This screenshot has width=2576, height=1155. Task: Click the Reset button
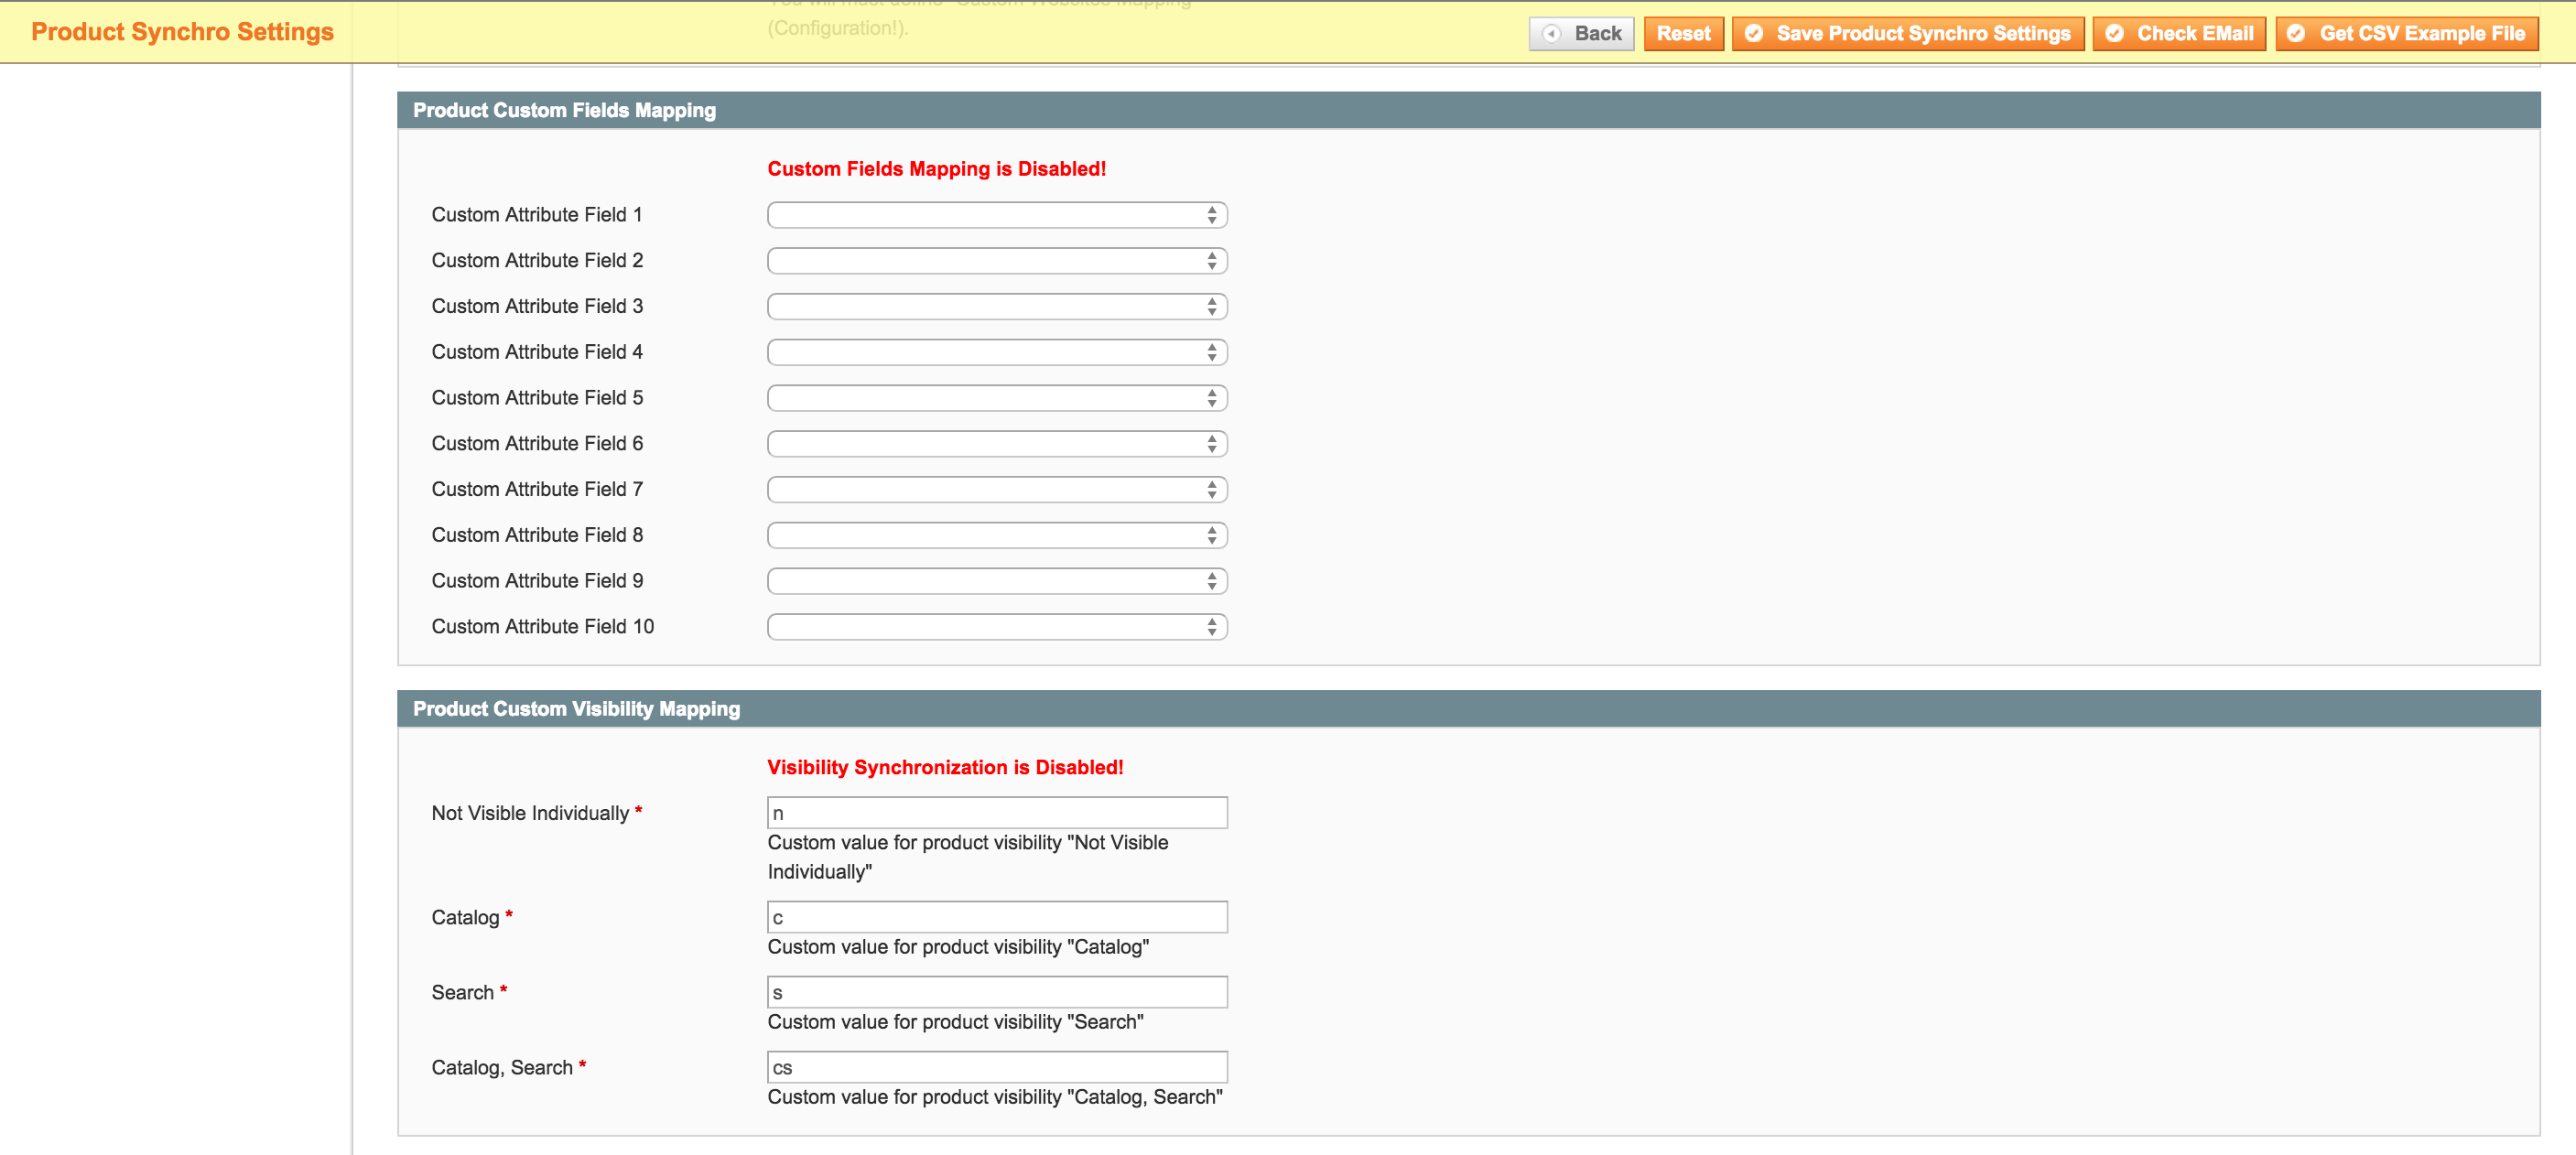click(x=1683, y=34)
